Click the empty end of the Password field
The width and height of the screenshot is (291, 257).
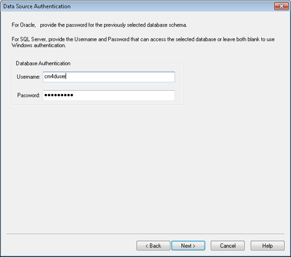click(x=124, y=95)
